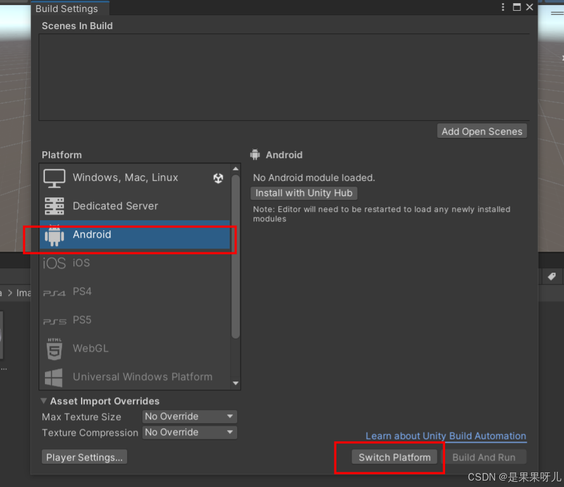Select the Windows, Mac, Linux platform row
Image resolution: width=564 pixels, height=487 pixels.
135,178
